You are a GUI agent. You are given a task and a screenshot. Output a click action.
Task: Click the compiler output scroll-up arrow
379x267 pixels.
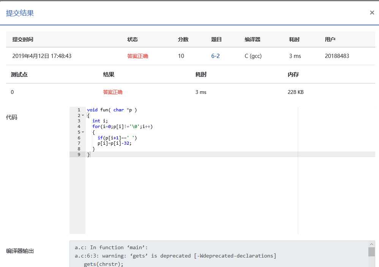(371, 244)
